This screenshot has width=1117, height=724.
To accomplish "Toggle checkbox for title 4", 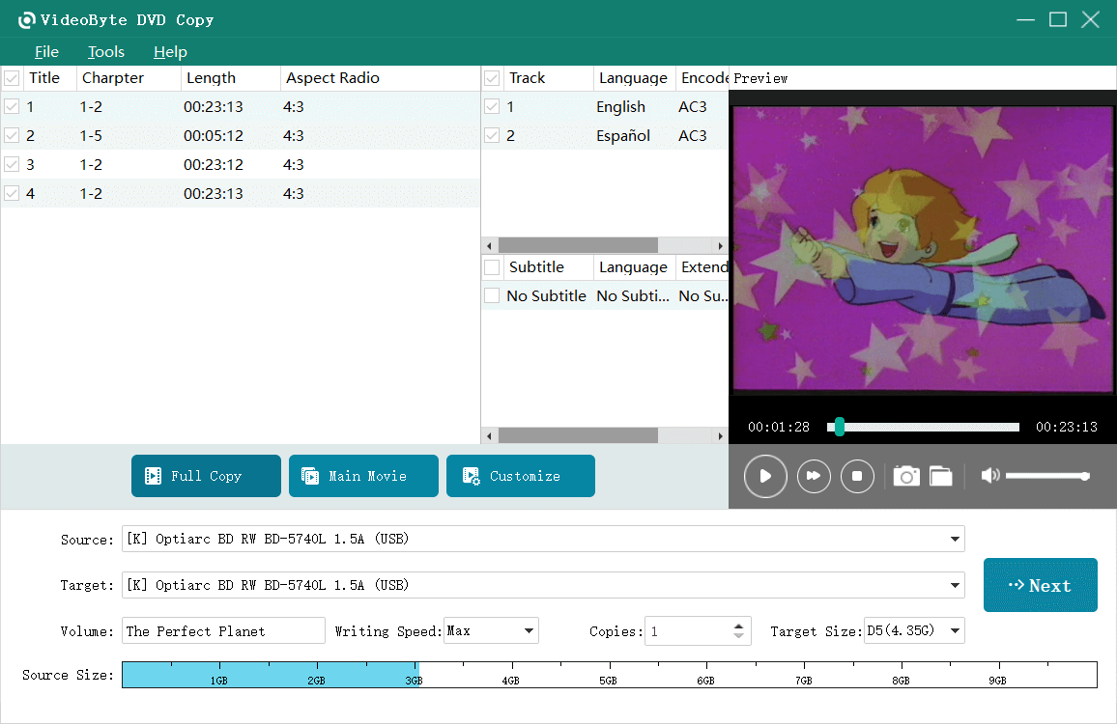I will pyautogui.click(x=12, y=193).
